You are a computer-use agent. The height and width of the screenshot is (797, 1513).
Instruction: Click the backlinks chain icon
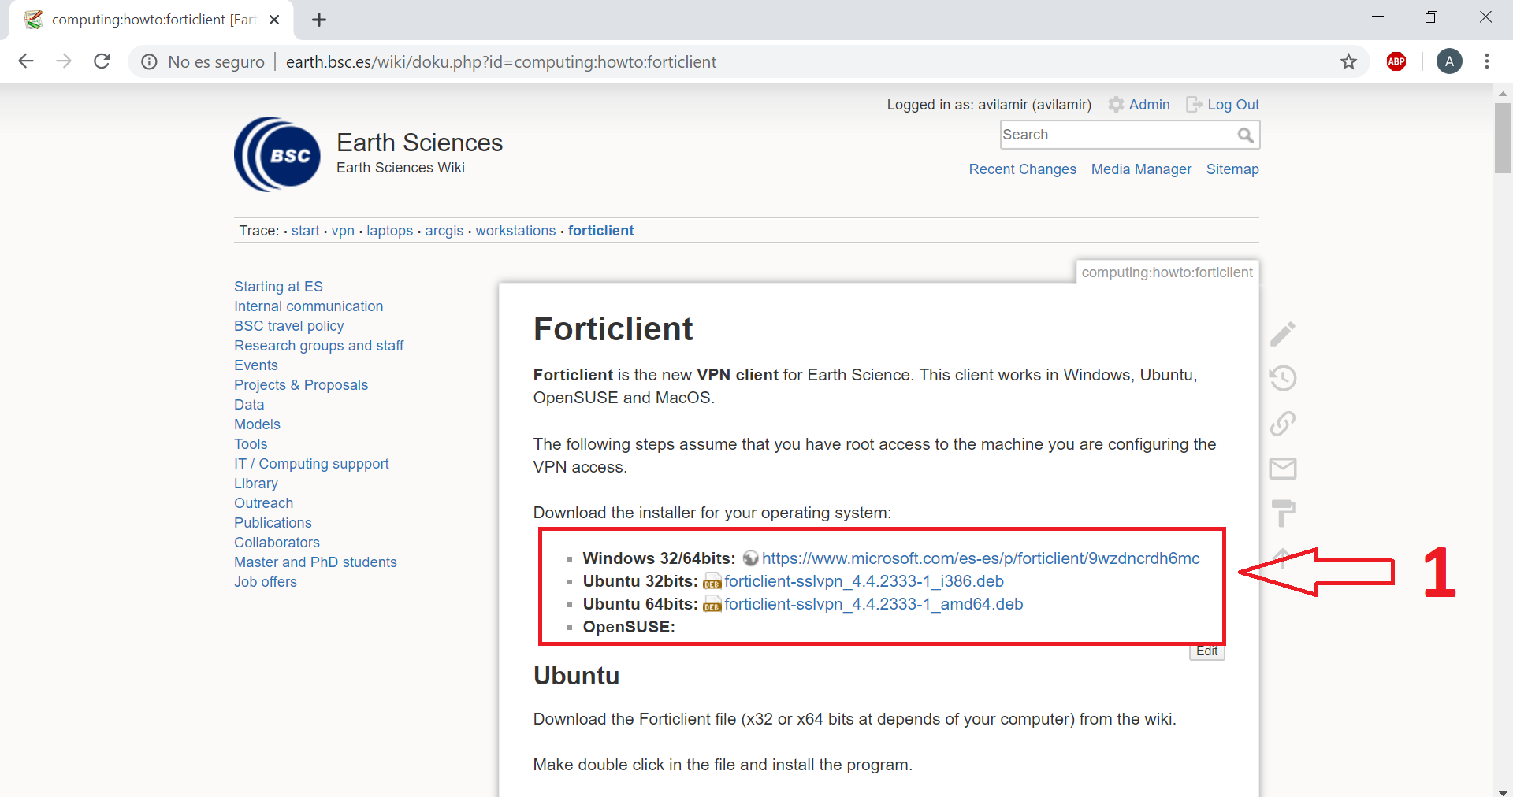1282,424
